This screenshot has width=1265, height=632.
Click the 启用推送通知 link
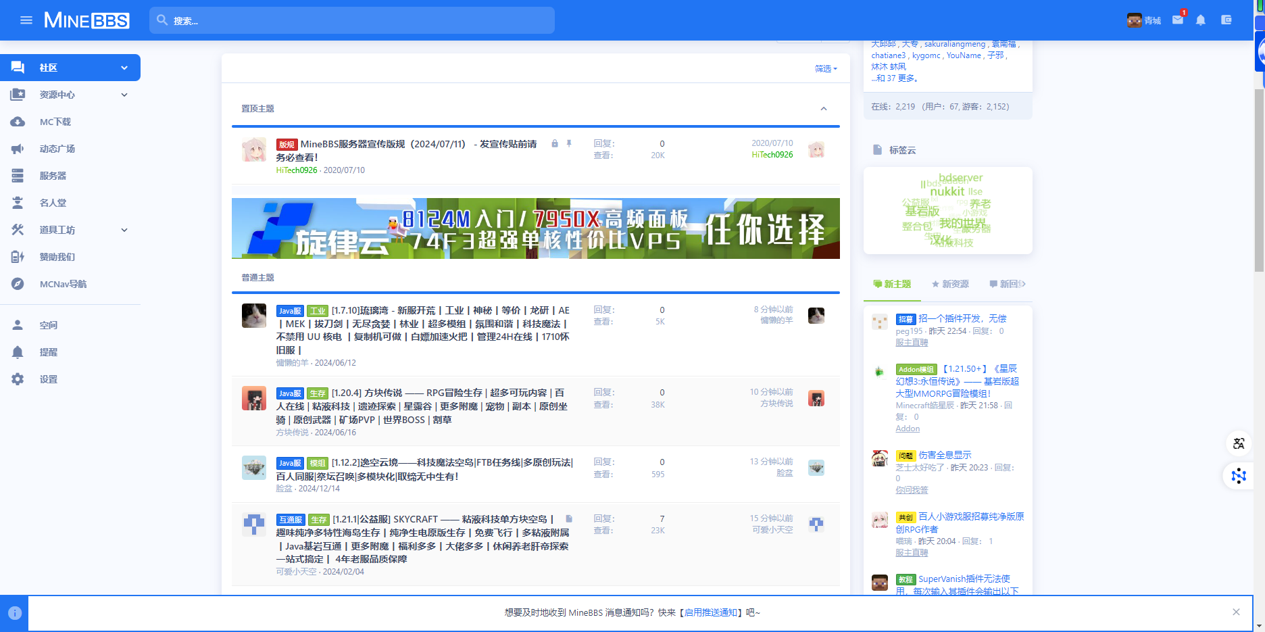coord(711,612)
